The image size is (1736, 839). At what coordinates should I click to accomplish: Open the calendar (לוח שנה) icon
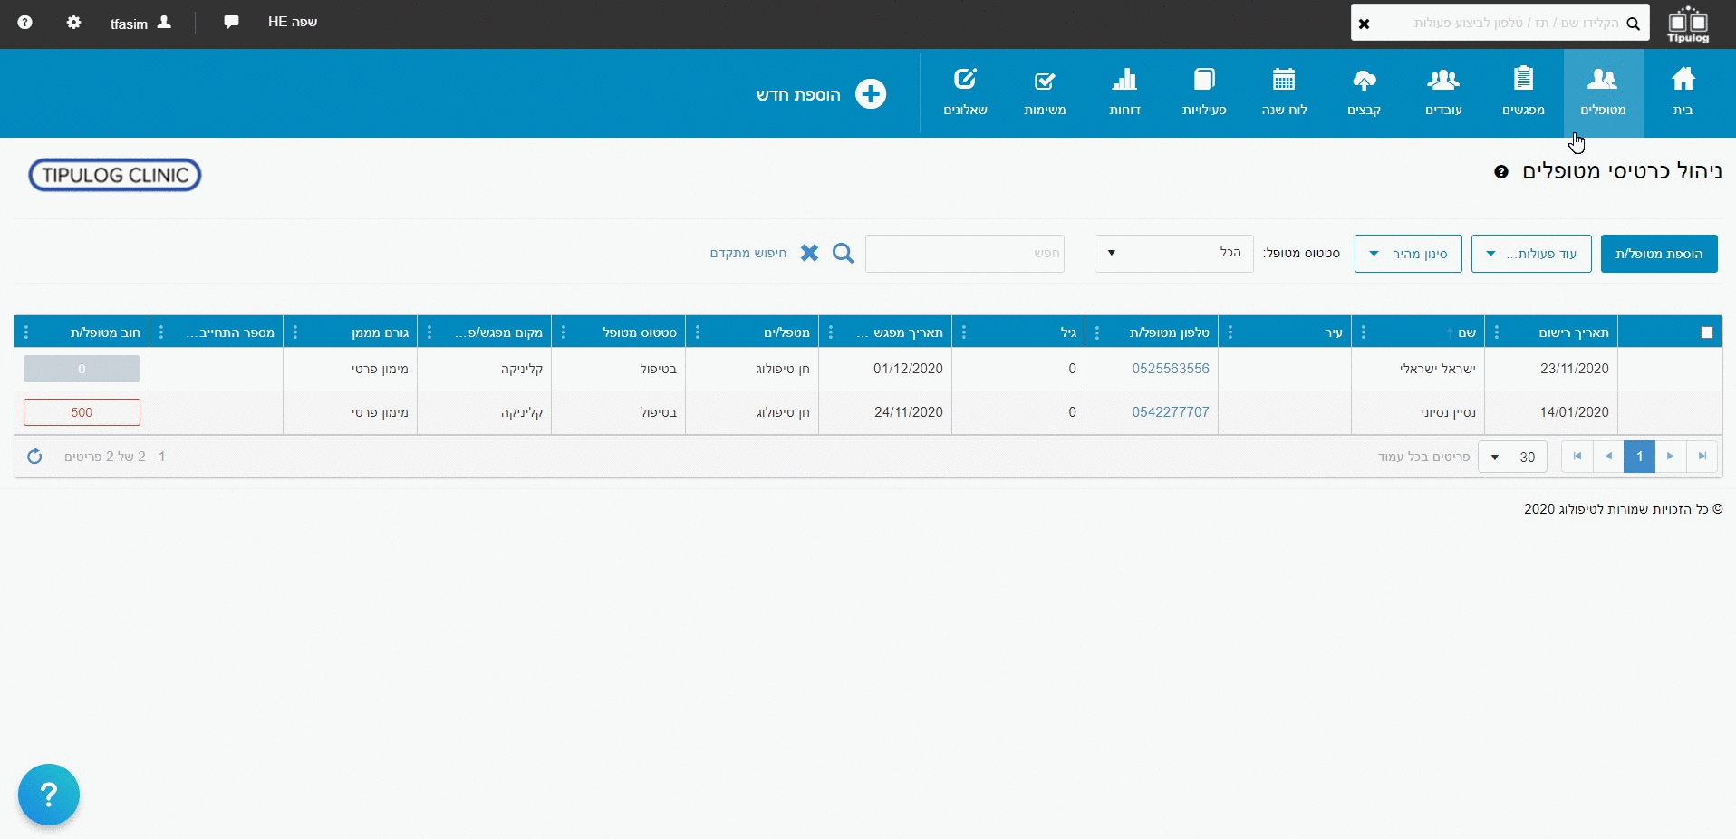(x=1284, y=80)
